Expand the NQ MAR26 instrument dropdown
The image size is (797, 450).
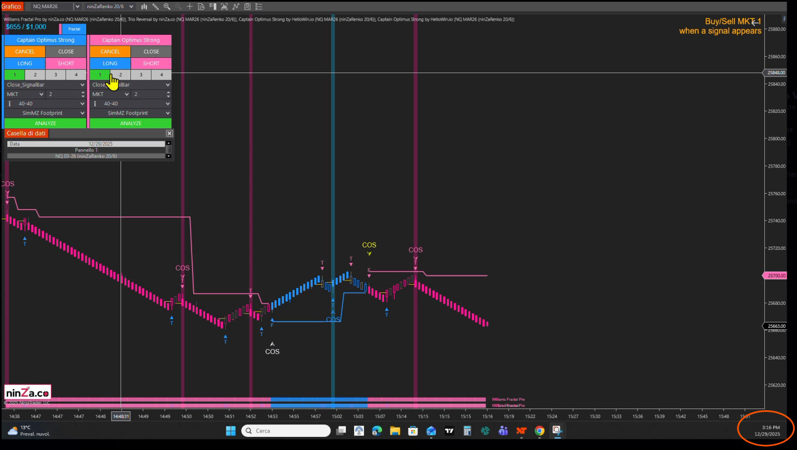tap(77, 7)
